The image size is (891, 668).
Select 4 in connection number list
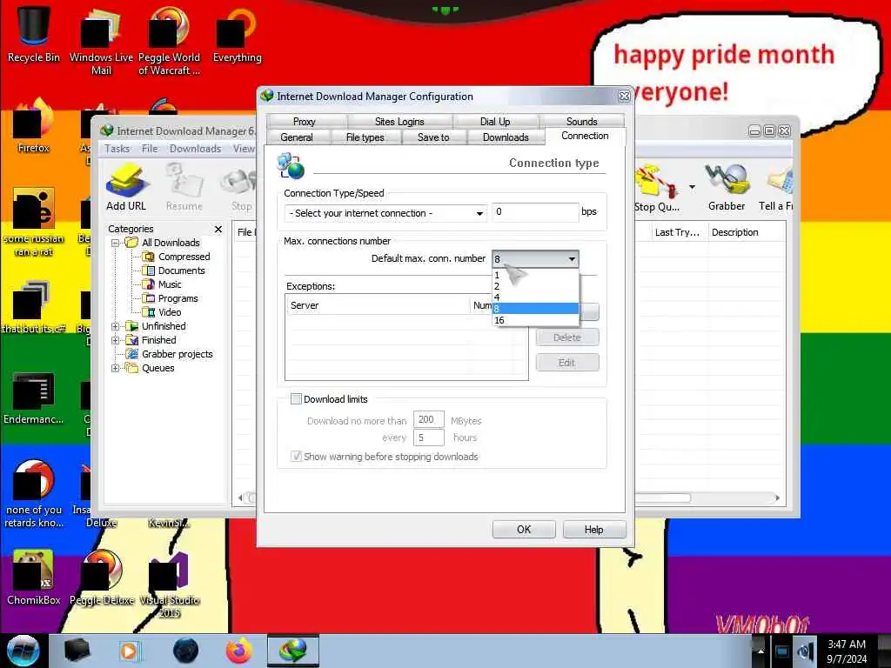(x=535, y=297)
